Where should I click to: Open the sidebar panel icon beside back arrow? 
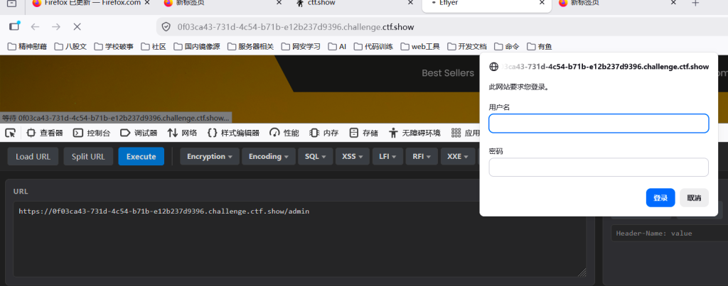(x=14, y=26)
